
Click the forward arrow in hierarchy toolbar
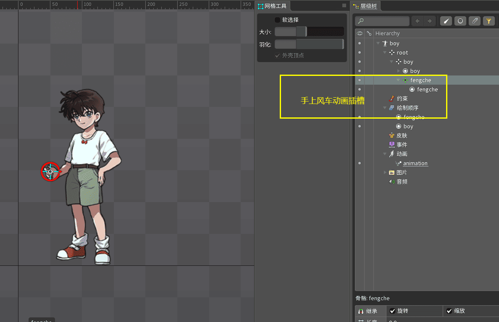[x=429, y=21]
